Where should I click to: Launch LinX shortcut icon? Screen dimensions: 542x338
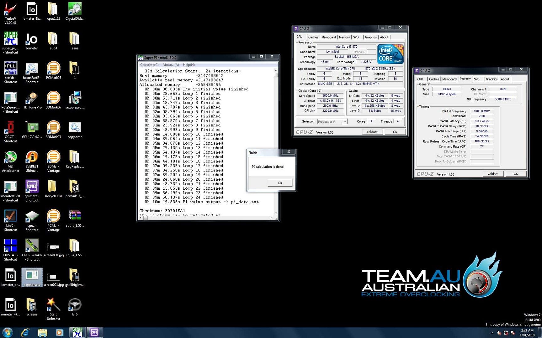click(x=10, y=220)
